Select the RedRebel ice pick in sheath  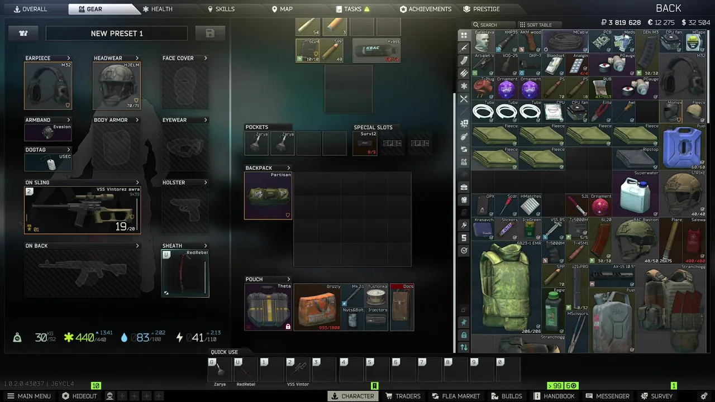point(185,274)
